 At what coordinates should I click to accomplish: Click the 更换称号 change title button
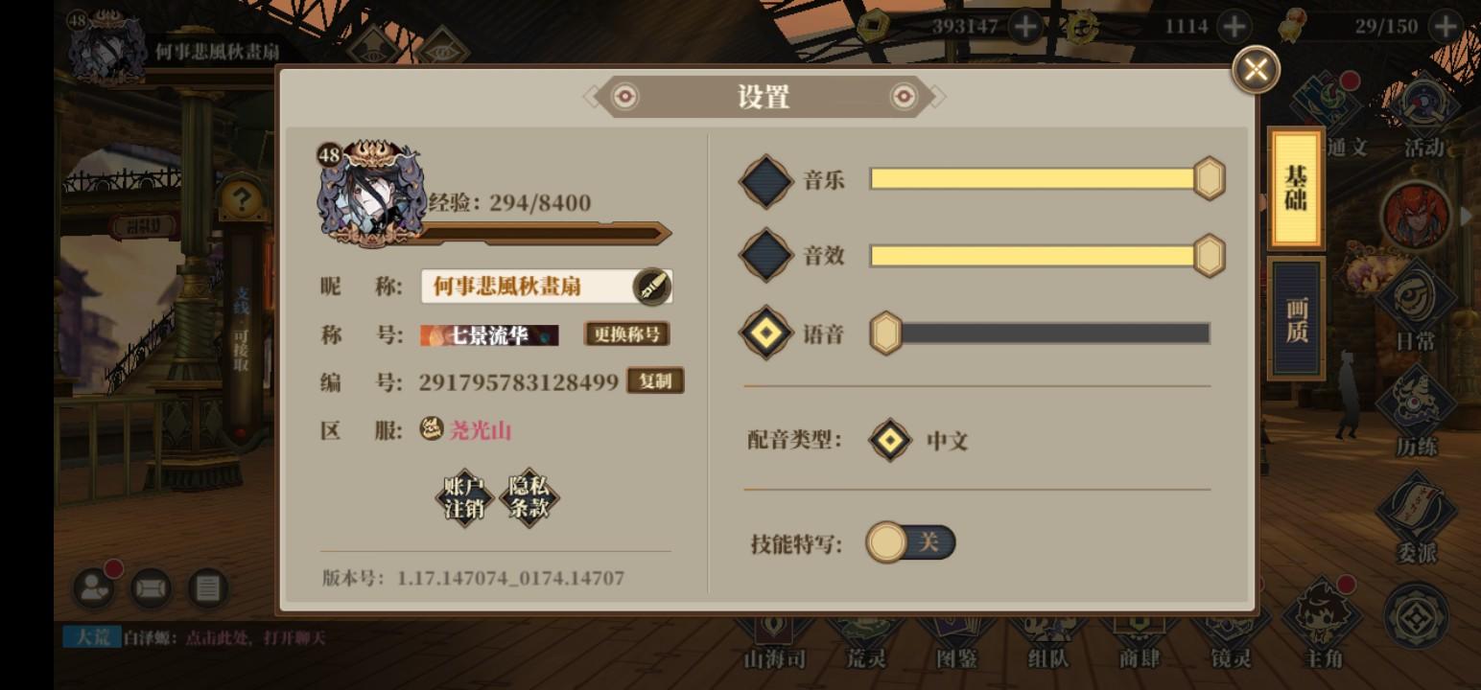(x=627, y=333)
